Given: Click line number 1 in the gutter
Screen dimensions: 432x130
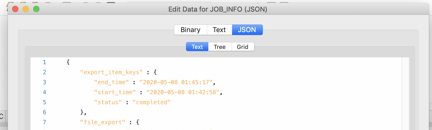Looking at the screenshot, I should pos(44,62).
